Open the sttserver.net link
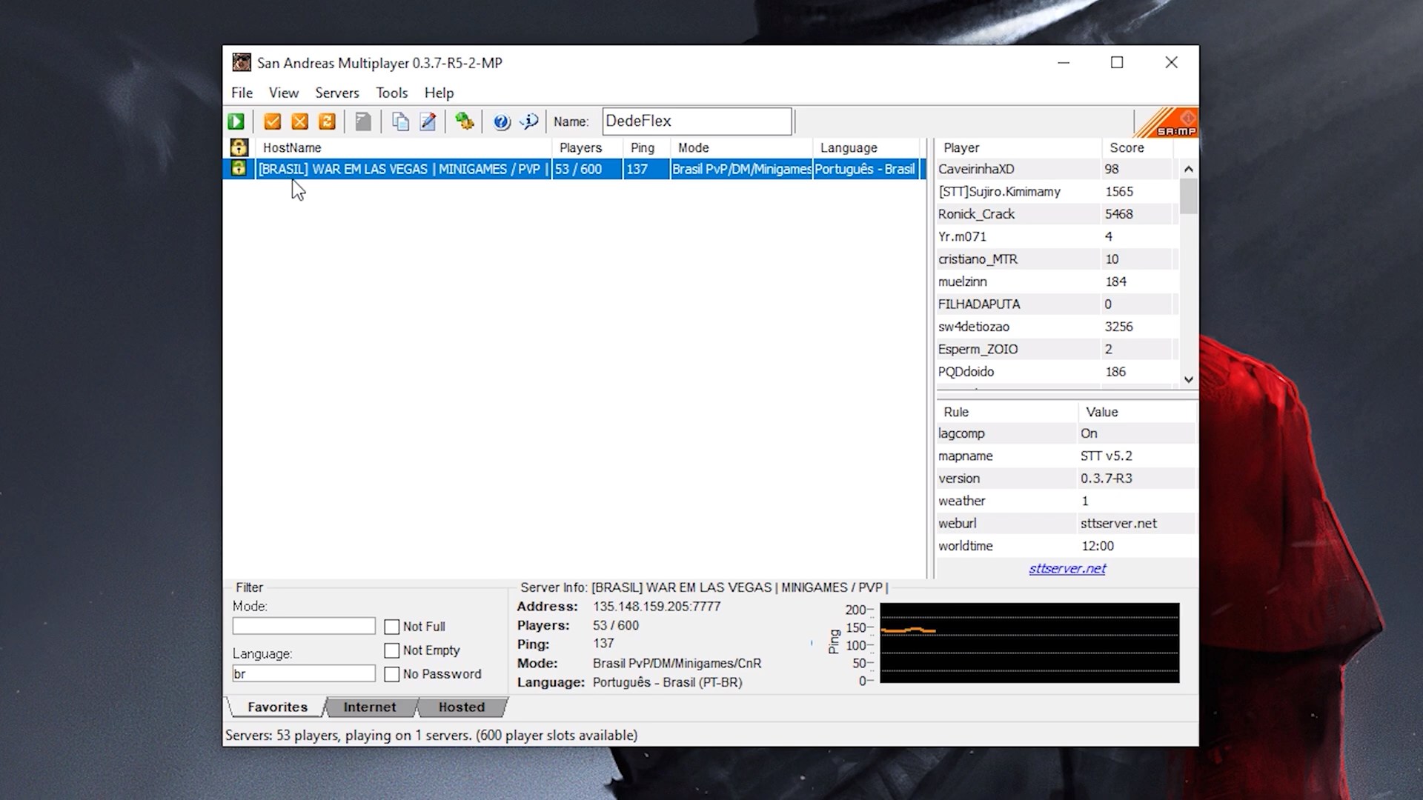The width and height of the screenshot is (1423, 800). pos(1067,569)
